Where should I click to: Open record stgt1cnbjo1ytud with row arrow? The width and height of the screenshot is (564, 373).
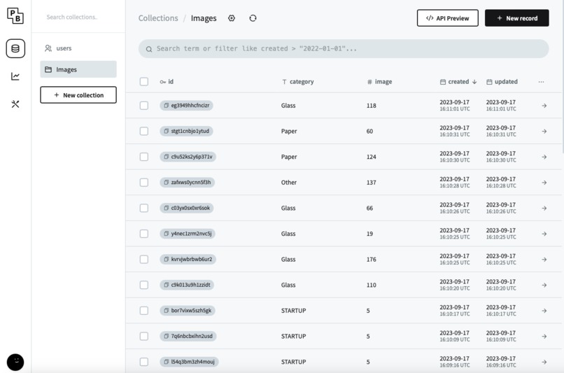coord(544,132)
